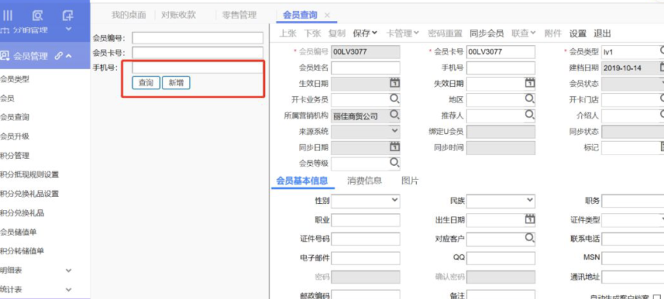Open the 出生日期 calendar icon

tap(530, 220)
